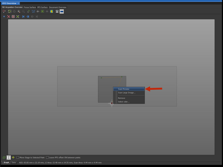This screenshot has width=223, height=167.
Task: Click the grayed zoom out magnifier icon
Action: pos(23,11)
